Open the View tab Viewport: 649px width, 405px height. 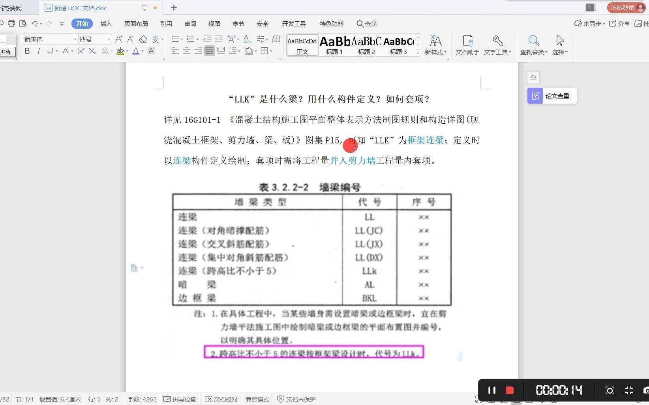click(x=214, y=24)
